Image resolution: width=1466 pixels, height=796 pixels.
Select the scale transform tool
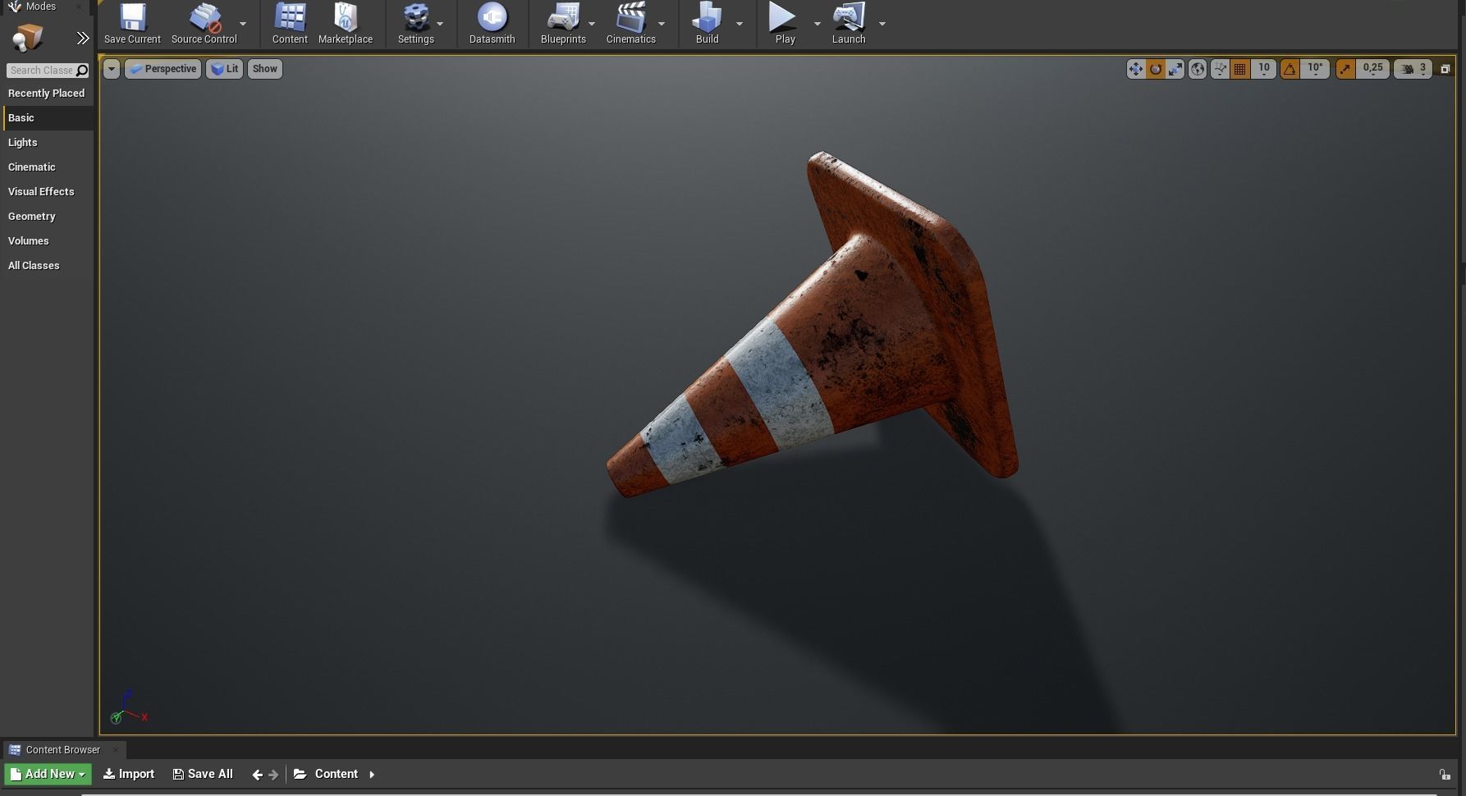click(x=1175, y=69)
